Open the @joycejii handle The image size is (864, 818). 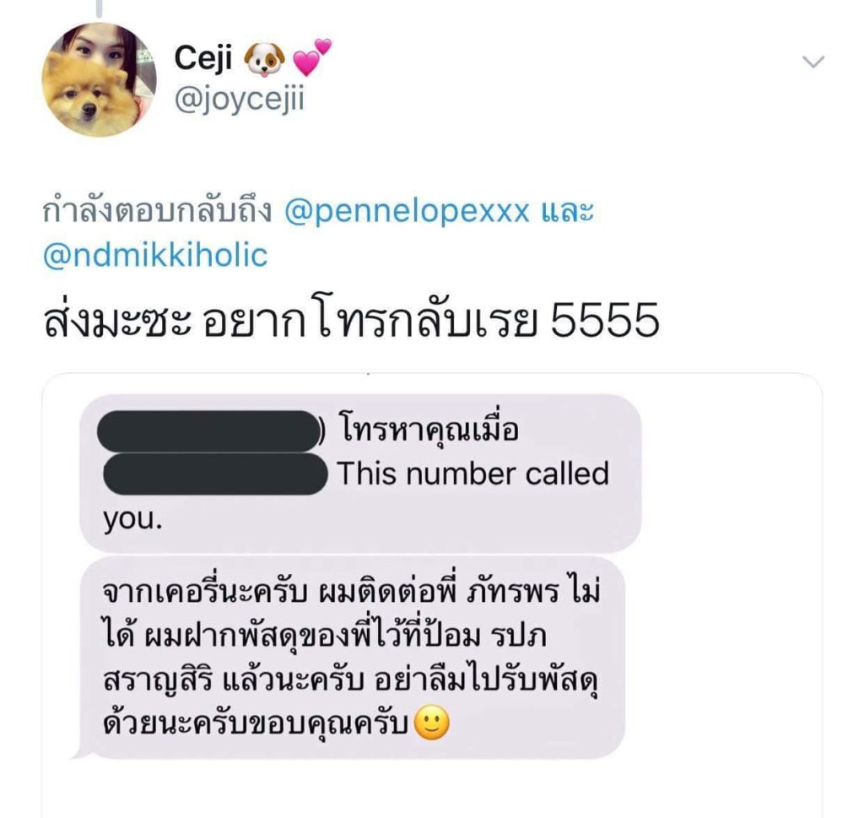(x=239, y=100)
